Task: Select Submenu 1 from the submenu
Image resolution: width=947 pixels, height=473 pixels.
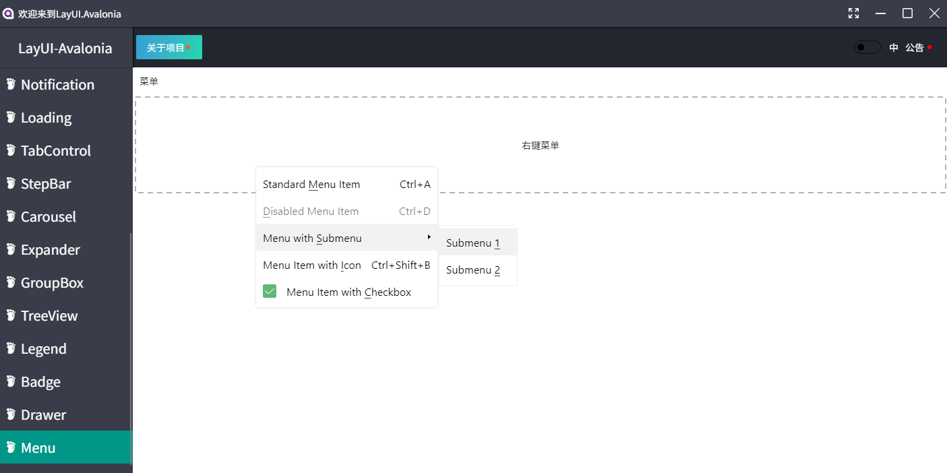Action: pyautogui.click(x=472, y=243)
